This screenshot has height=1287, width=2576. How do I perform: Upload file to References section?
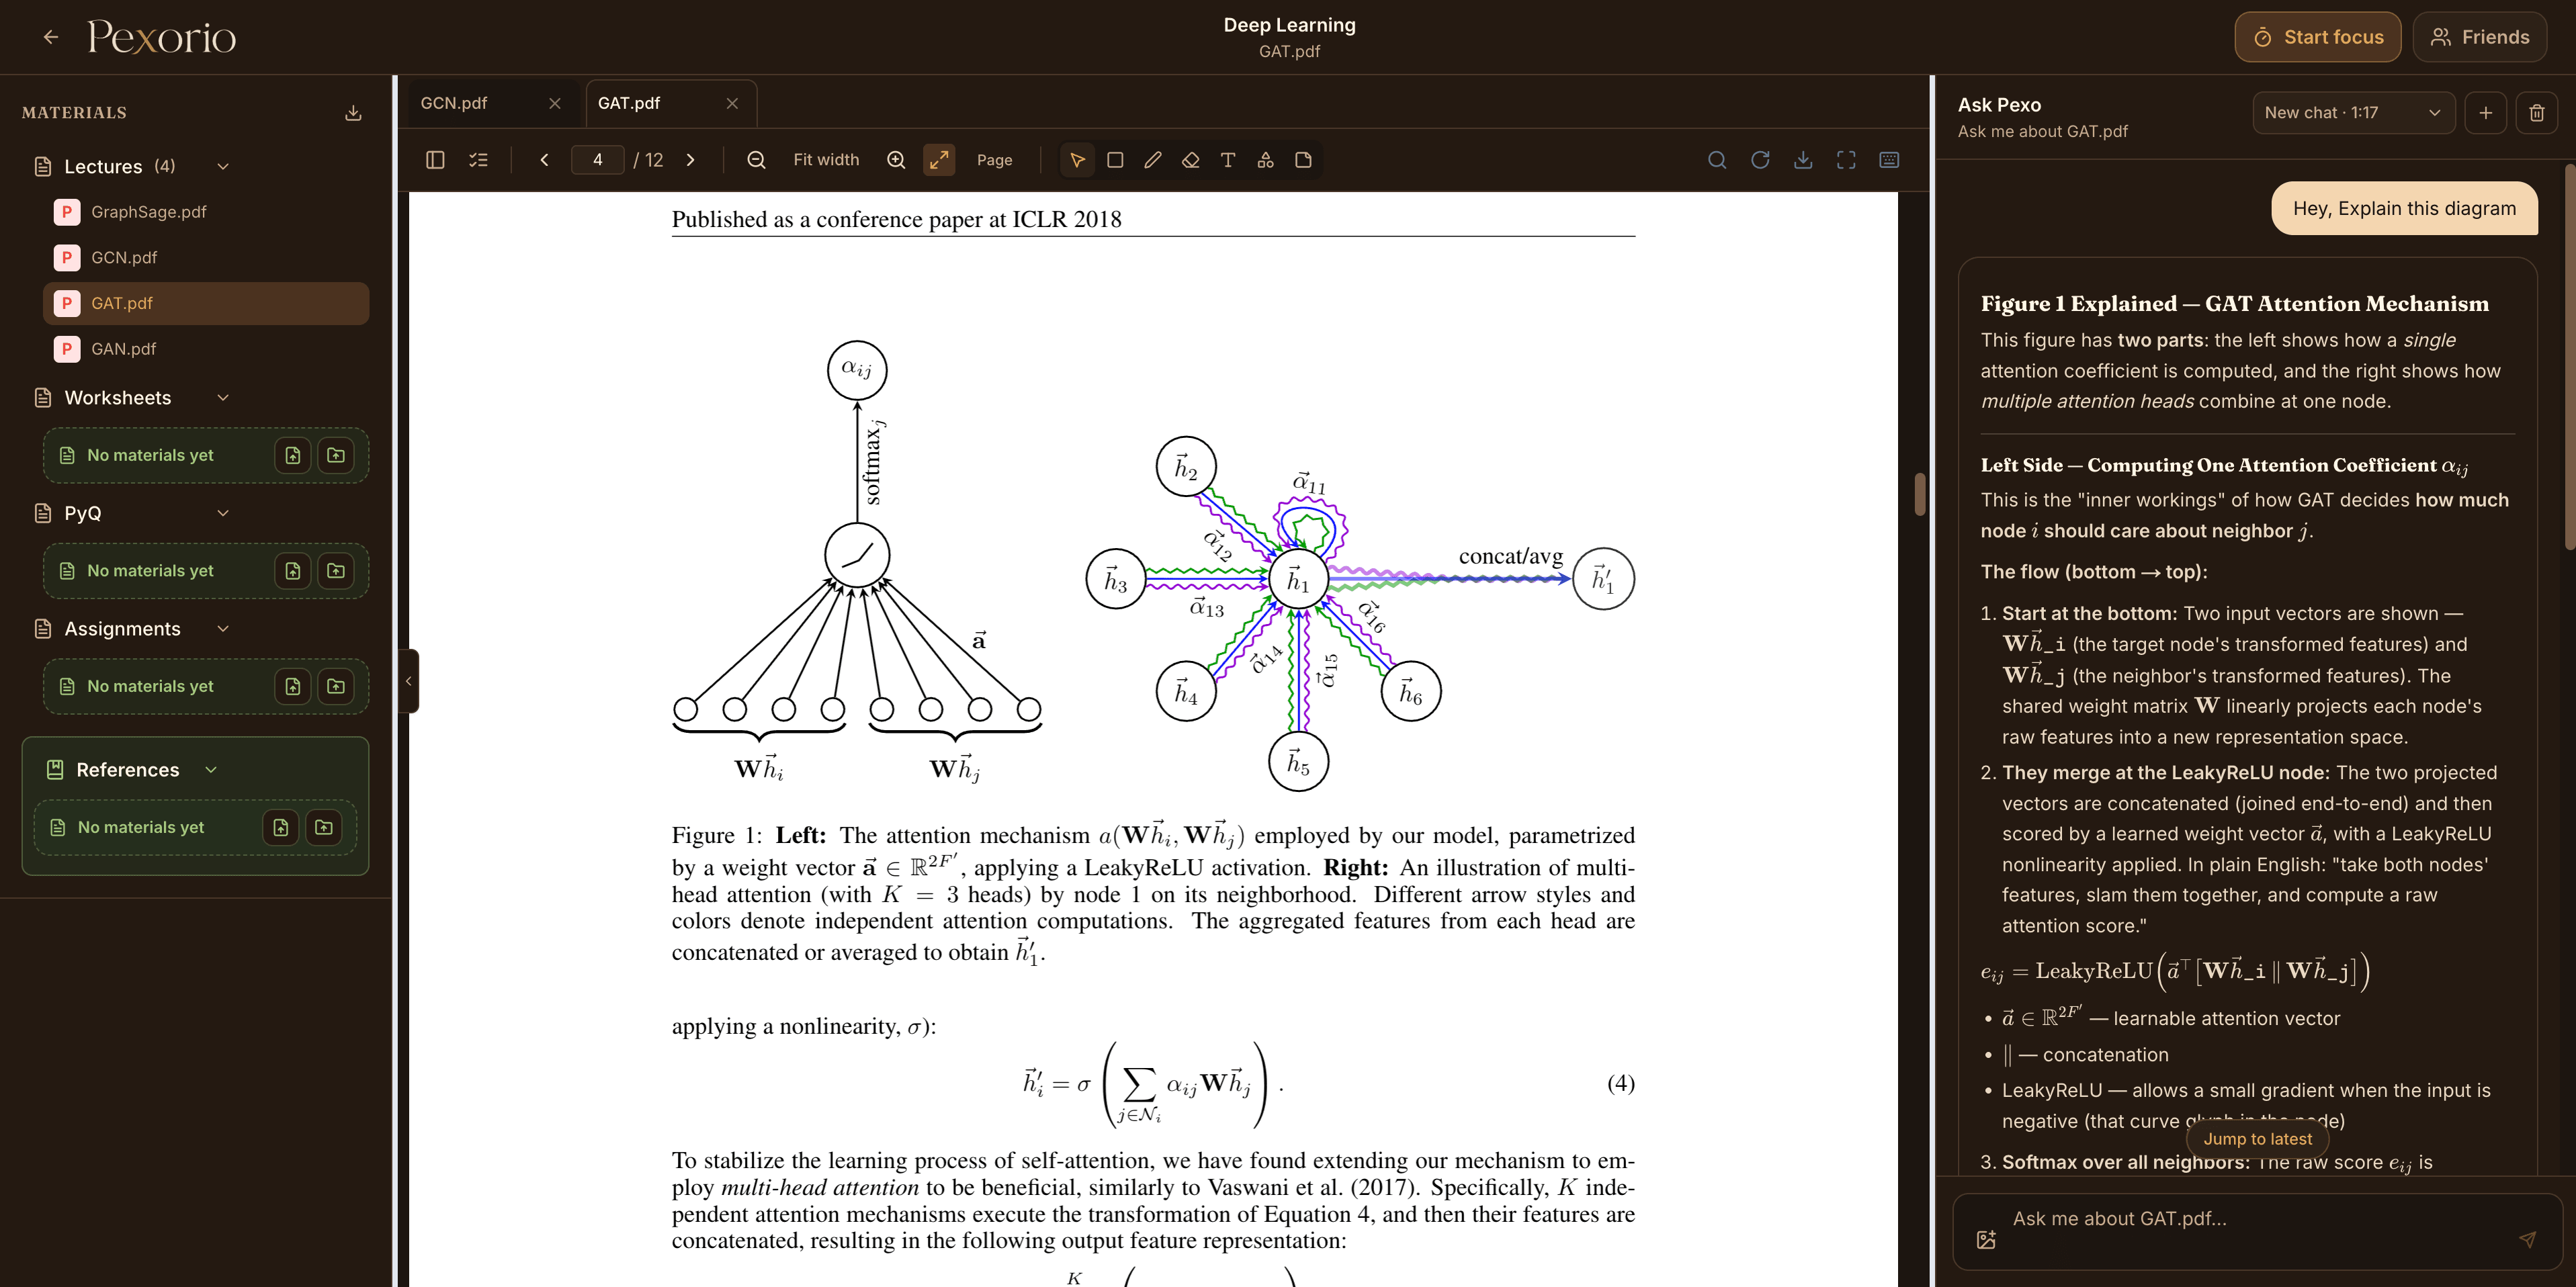click(x=281, y=828)
